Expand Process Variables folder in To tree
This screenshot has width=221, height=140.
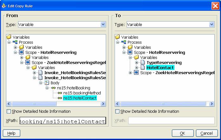point(124,47)
